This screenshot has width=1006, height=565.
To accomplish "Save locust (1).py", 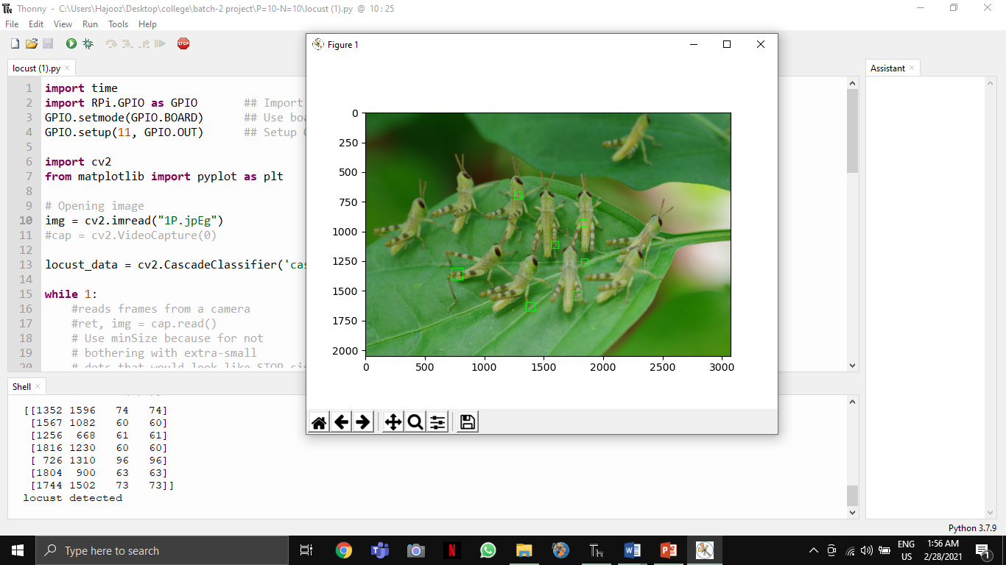I will (x=48, y=43).
